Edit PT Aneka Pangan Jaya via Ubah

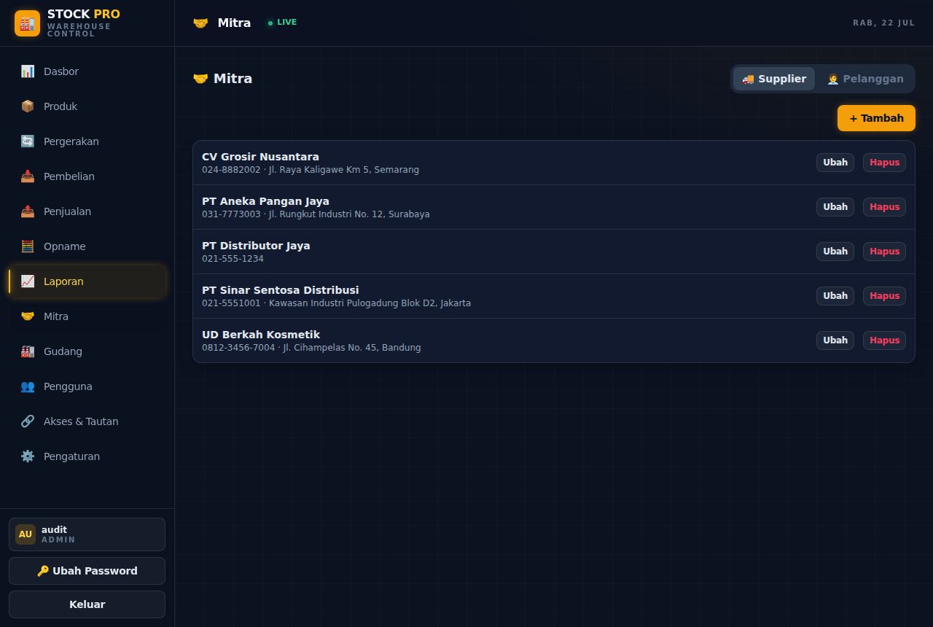pyautogui.click(x=835, y=207)
